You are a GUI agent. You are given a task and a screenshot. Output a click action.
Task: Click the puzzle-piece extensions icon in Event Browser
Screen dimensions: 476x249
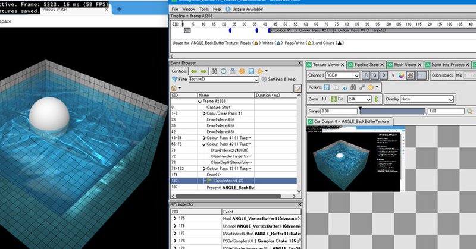tap(260, 71)
